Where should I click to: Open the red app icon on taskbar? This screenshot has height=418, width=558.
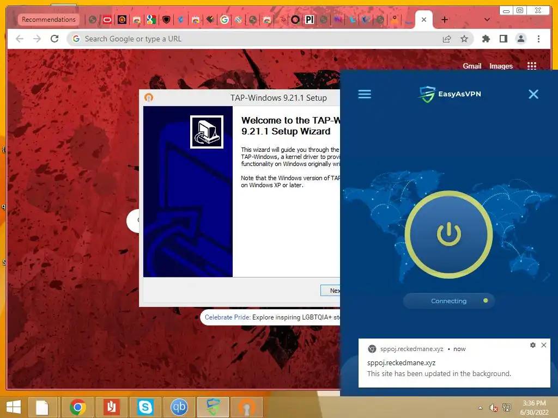click(111, 407)
